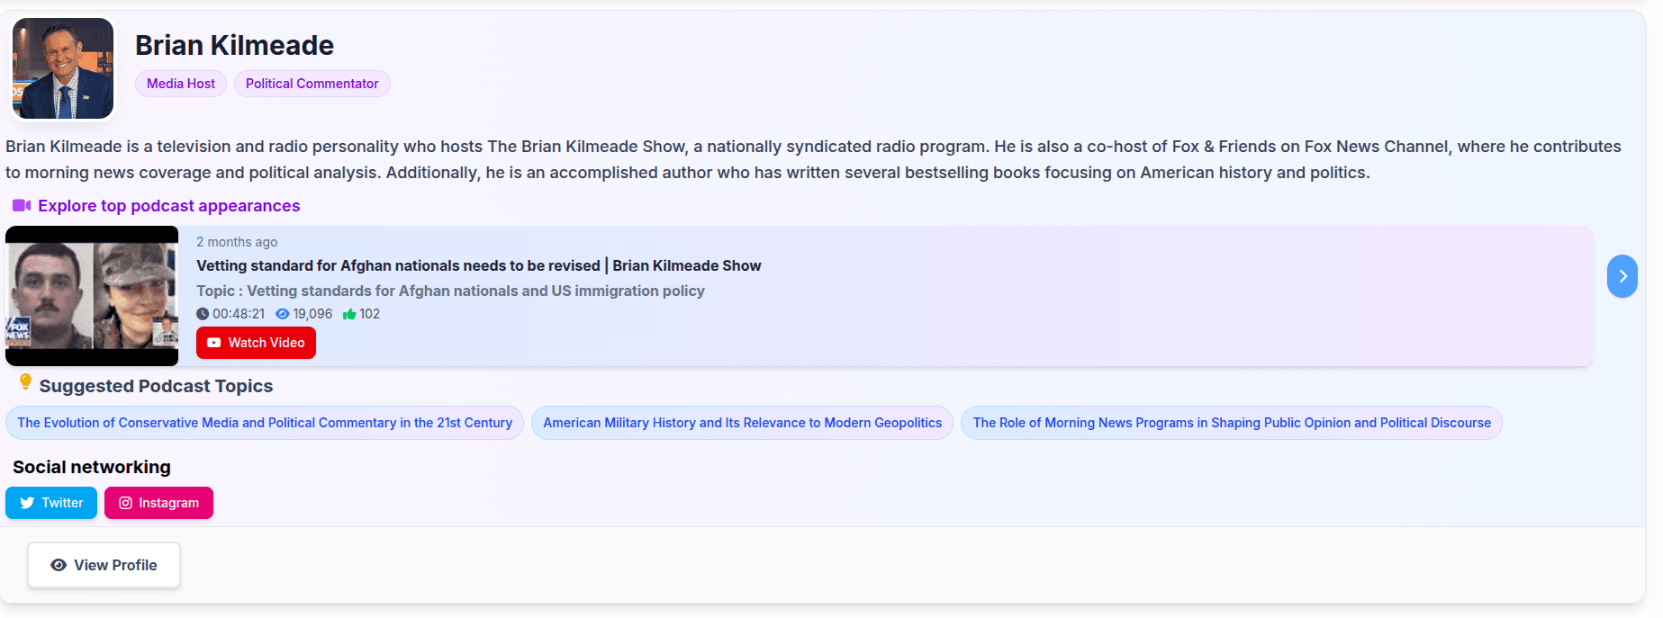Click '2 months ago' timestamp text
The width and height of the screenshot is (1663, 618).
click(237, 242)
